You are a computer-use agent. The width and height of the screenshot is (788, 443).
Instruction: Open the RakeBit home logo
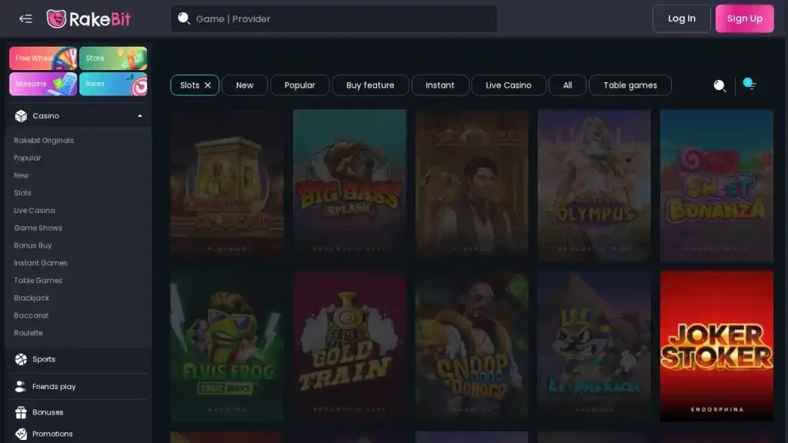click(x=88, y=19)
